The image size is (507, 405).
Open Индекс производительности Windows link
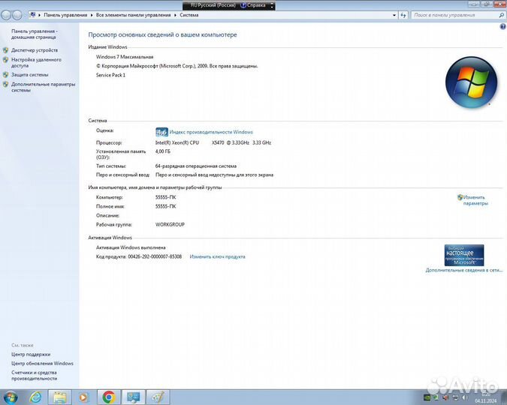point(211,132)
